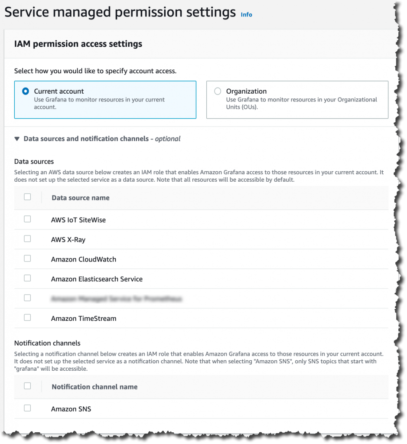
Task: Select the Amazon SNS row label
Action: [71, 408]
